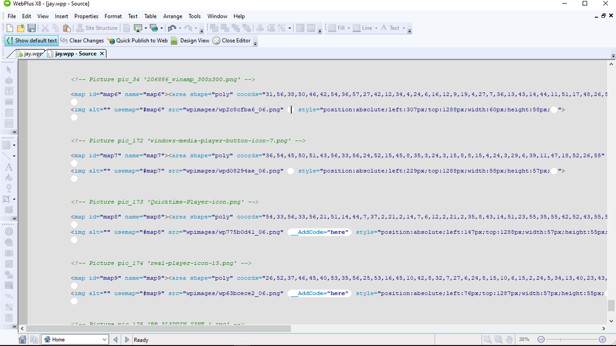Click the Paste clipboard icon

67,28
